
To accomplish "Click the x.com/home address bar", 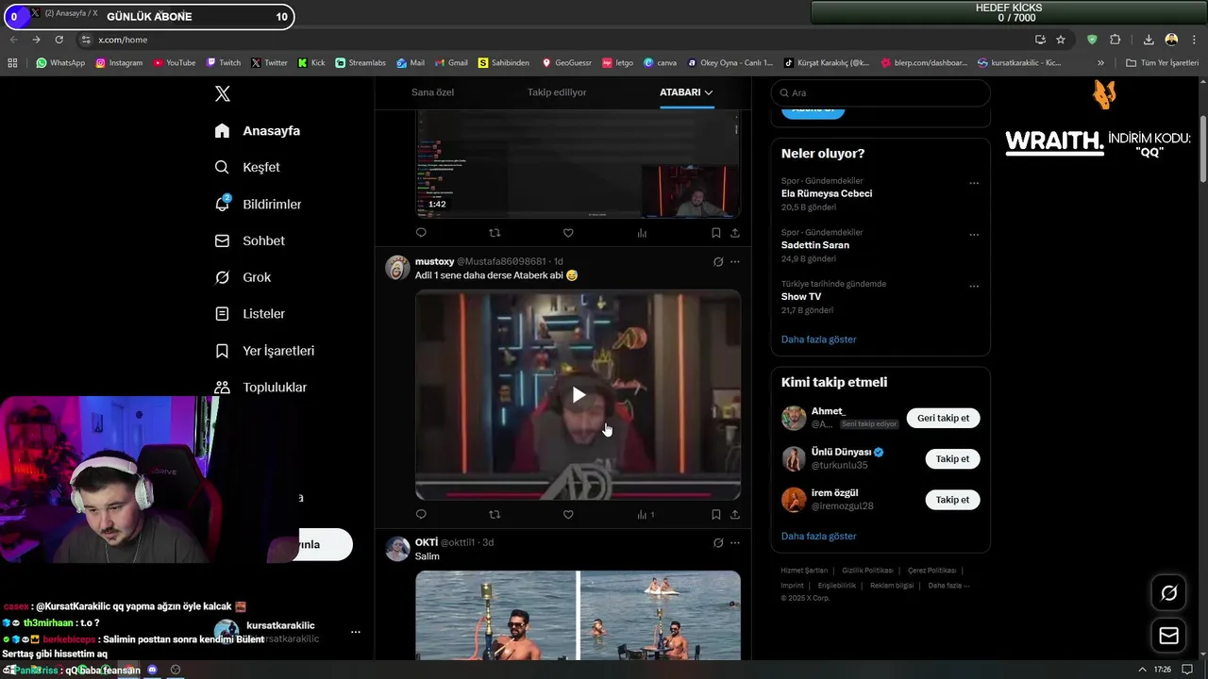I will click(557, 40).
